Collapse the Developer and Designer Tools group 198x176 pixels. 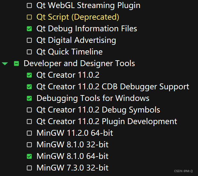coord(5,64)
